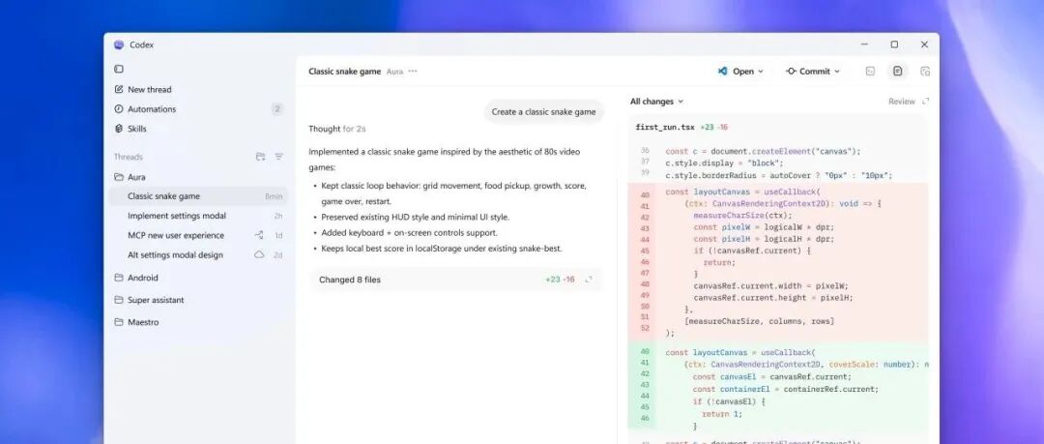Open the All changes dropdown

(x=656, y=102)
